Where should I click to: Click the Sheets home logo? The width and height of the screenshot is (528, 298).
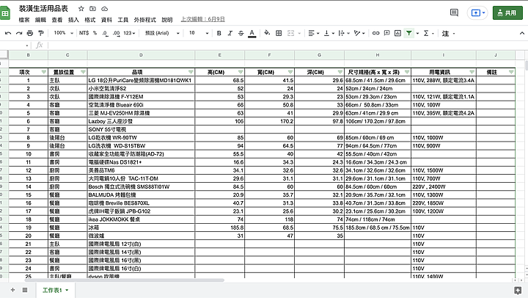pyautogui.click(x=5, y=13)
